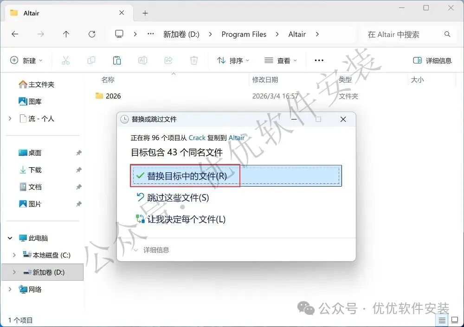The height and width of the screenshot is (327, 464).
Task: Minimize the 替换或跳过文件 dialog
Action: pyautogui.click(x=294, y=119)
